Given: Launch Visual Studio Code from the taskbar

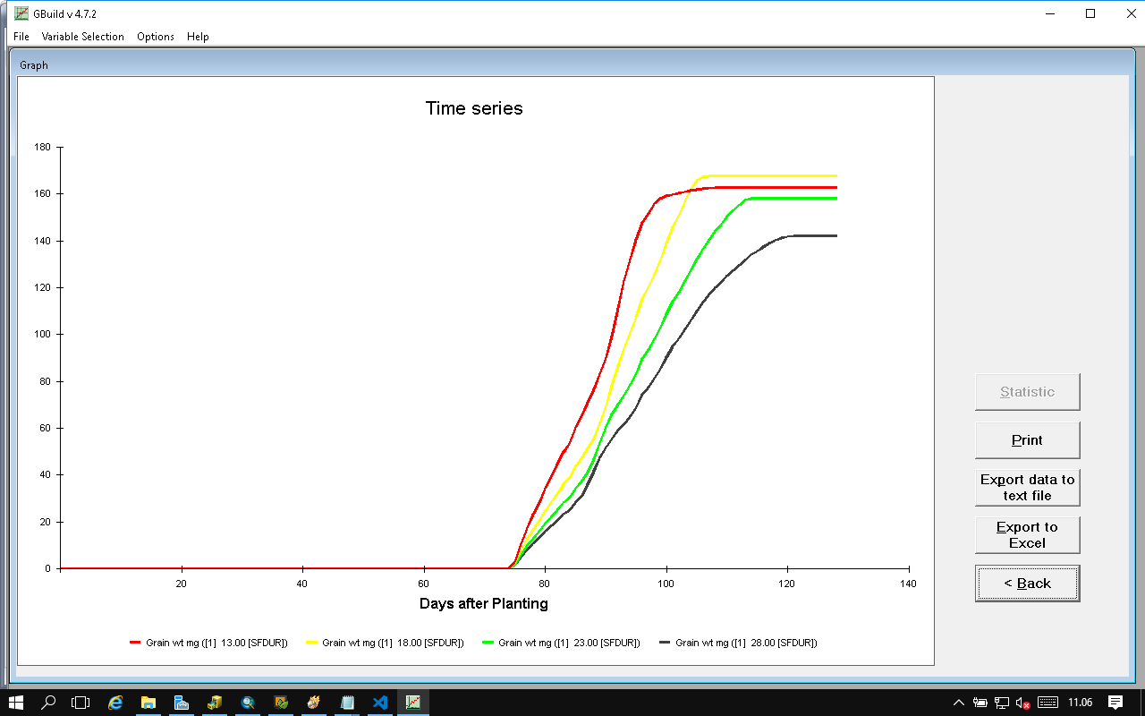Looking at the screenshot, I should click(380, 703).
